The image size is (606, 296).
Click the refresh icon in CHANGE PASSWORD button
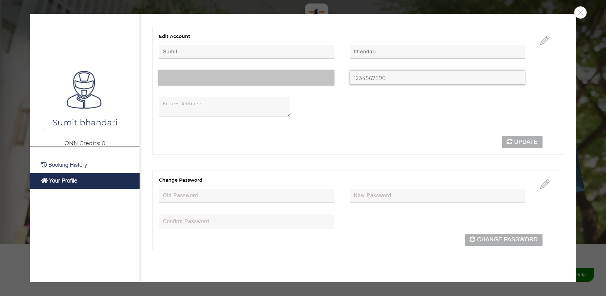472,239
